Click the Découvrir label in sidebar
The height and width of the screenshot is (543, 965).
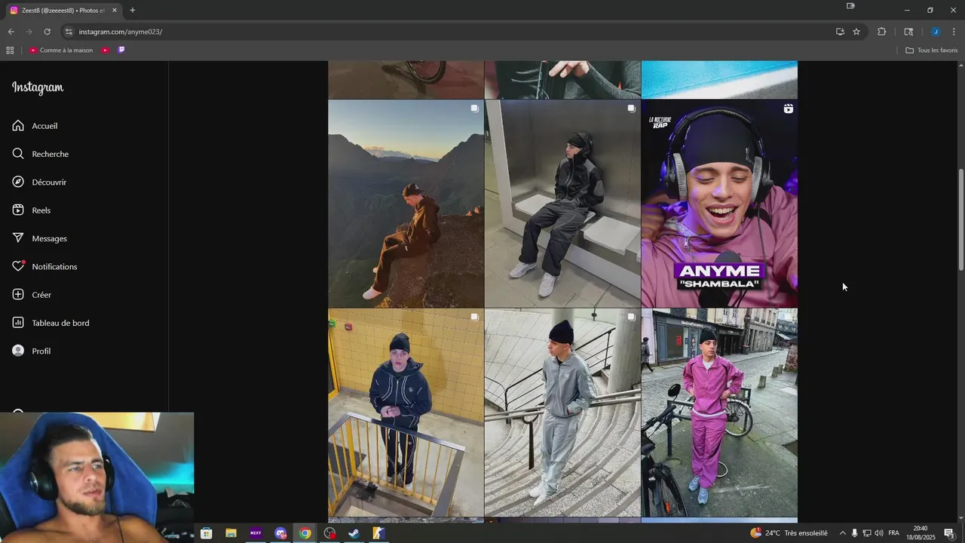49,183
